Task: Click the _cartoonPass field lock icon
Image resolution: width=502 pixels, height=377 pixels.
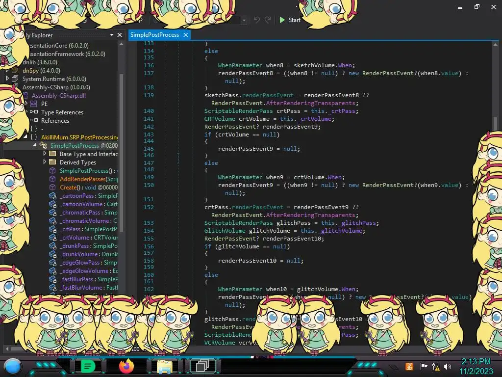Action: tap(52, 195)
